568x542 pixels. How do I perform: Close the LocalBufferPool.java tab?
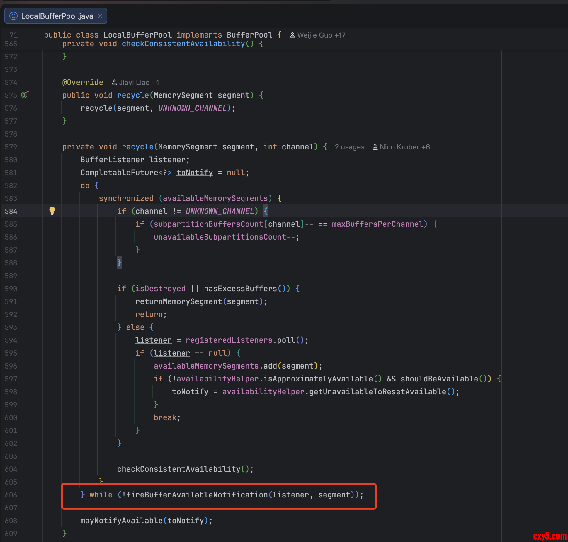(100, 16)
